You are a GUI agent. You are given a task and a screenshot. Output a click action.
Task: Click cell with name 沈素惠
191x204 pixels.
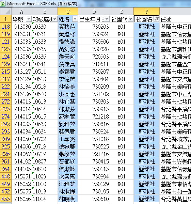pyautogui.click(x=68, y=176)
